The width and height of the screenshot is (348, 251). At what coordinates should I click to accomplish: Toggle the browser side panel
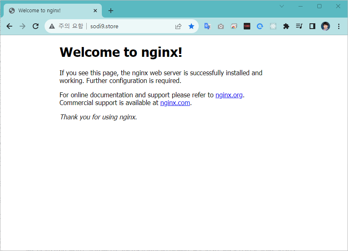pyautogui.click(x=312, y=26)
